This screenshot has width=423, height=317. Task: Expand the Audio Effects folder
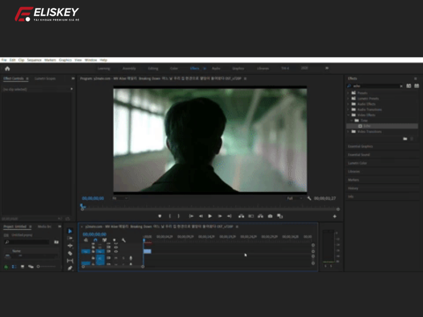pyautogui.click(x=348, y=104)
